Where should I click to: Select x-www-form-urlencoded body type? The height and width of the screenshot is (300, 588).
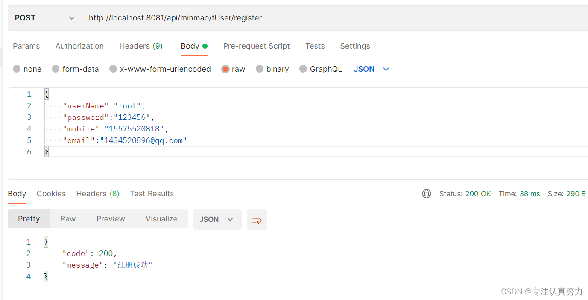160,69
